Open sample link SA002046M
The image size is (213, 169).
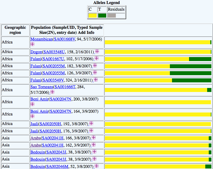tap(57, 166)
